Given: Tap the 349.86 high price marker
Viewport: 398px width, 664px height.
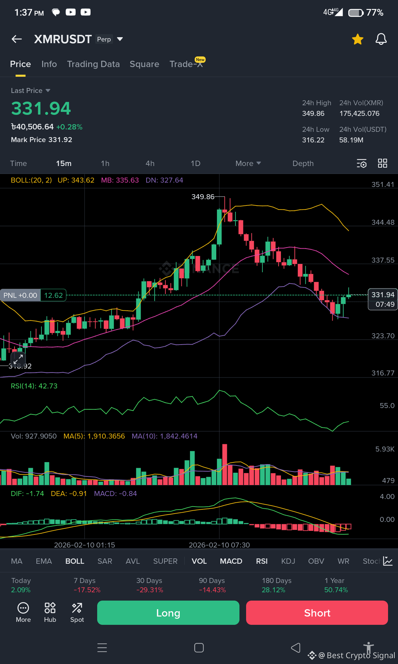Looking at the screenshot, I should [203, 197].
